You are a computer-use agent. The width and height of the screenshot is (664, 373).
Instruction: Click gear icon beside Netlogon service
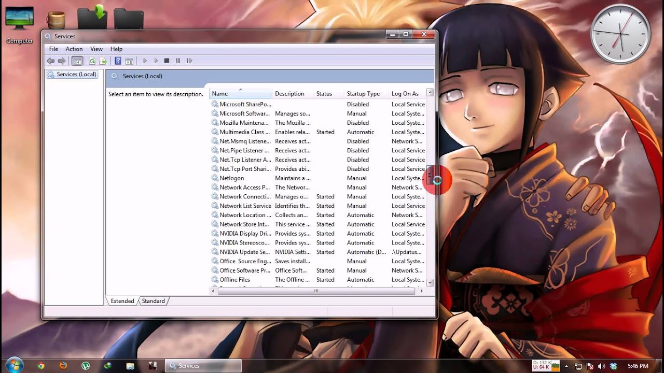coord(215,178)
